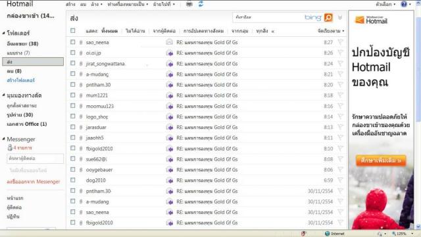Expand the search options chevron
The image size is (421, 237).
pos(340,18)
